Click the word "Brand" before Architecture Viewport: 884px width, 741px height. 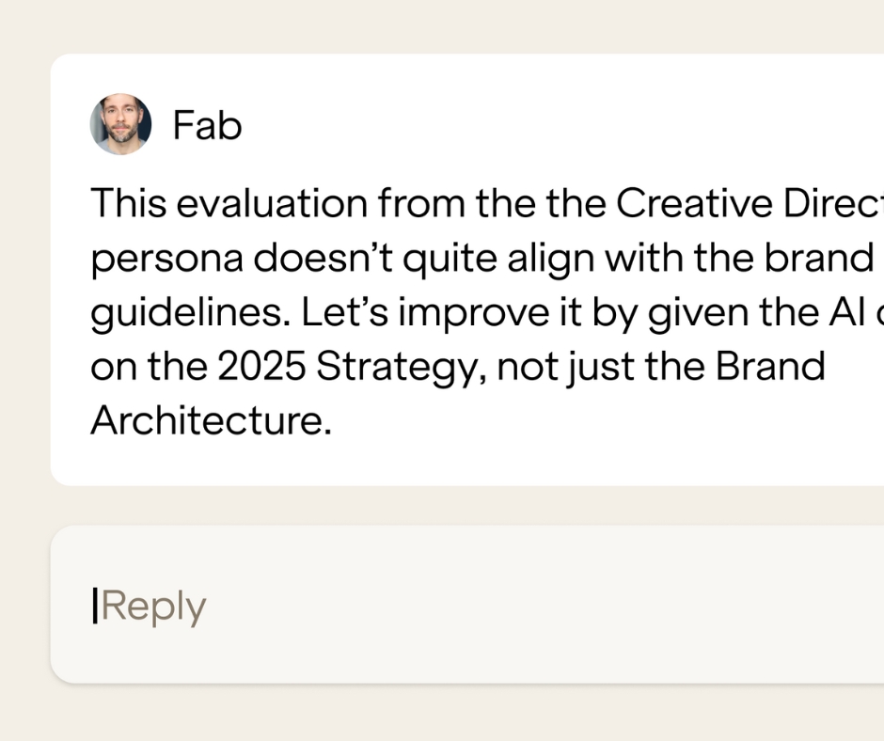click(770, 368)
